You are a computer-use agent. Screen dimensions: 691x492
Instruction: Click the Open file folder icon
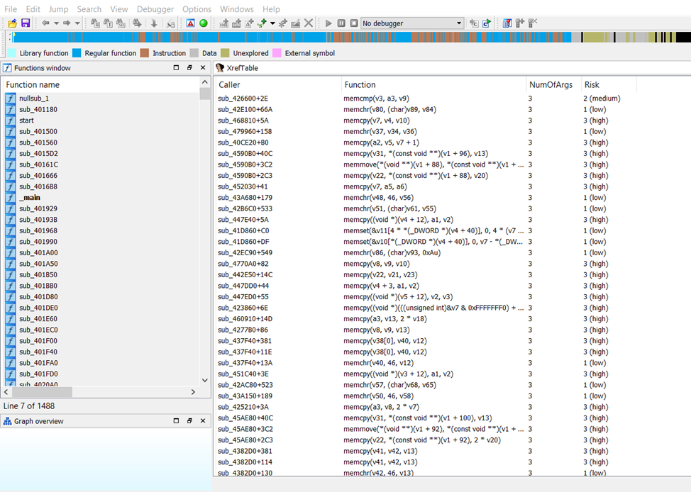[x=12, y=23]
